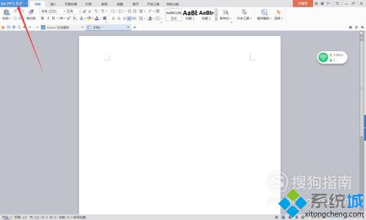This screenshot has height=220, width=366.
Task: Open the 章节 ribbon tab
Action: [x=136, y=4]
